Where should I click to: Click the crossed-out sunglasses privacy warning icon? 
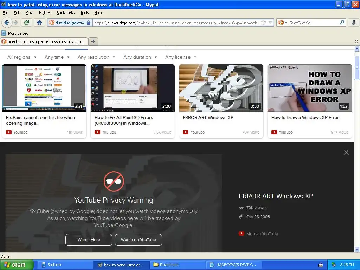coord(114,181)
